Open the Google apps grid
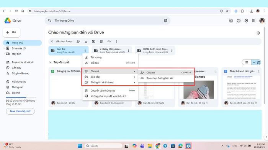 253,21
